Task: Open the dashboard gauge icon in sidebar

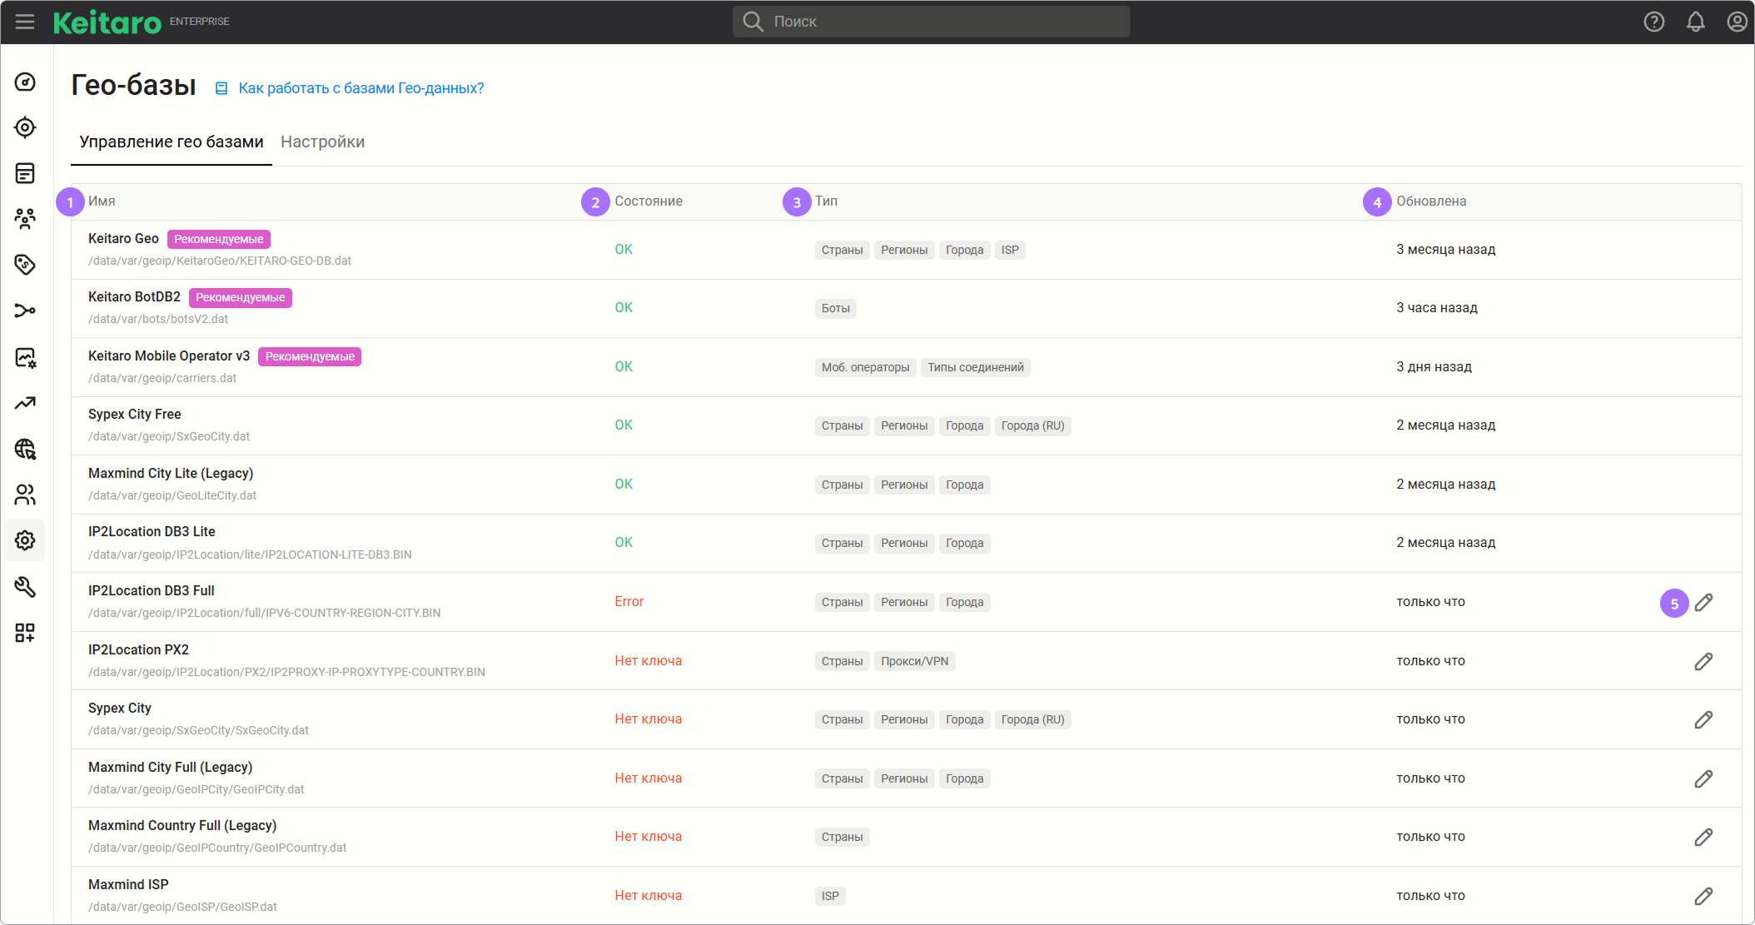Action: pyautogui.click(x=25, y=82)
